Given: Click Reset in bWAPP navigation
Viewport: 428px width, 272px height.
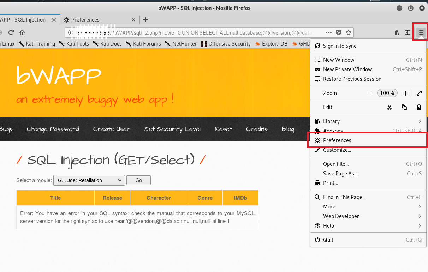Looking at the screenshot, I should click(x=224, y=129).
